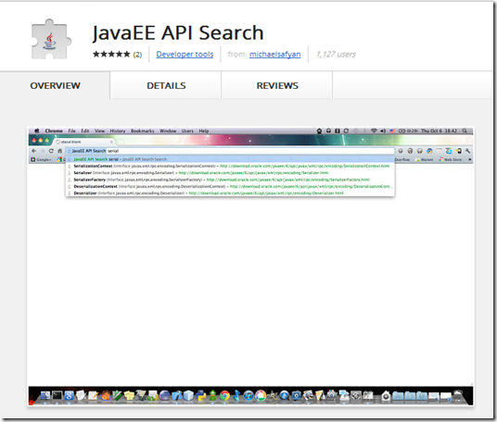
Task: Click the five-star rating
Action: 111,55
